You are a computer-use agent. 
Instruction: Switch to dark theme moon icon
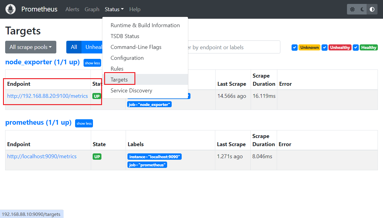point(362,9)
